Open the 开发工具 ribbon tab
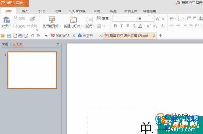 tap(131, 11)
